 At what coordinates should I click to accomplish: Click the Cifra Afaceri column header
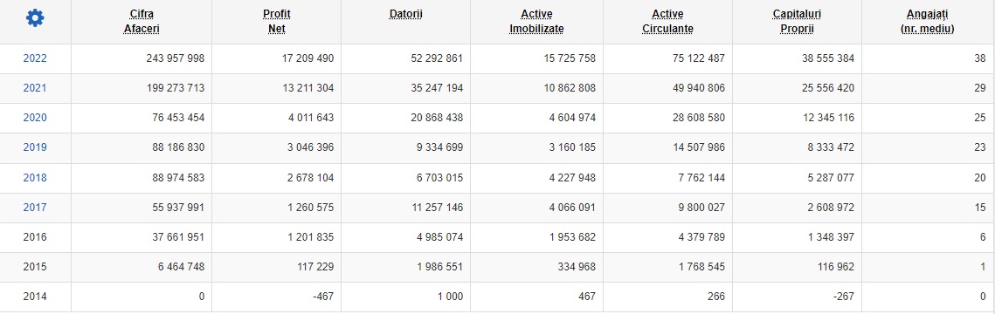pos(142,21)
